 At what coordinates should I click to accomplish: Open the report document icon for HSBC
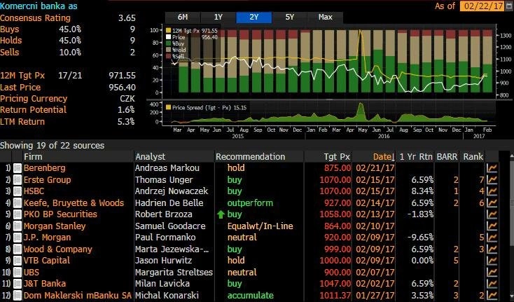click(18, 191)
